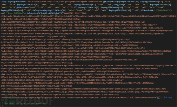Click the string "AAQG3DkZ2J/L/7/B7W8

coord(74,13)
